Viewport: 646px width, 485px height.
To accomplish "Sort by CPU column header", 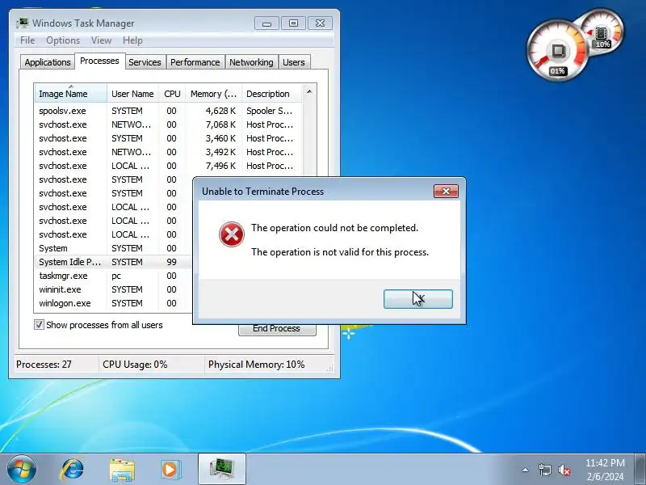I will [172, 94].
